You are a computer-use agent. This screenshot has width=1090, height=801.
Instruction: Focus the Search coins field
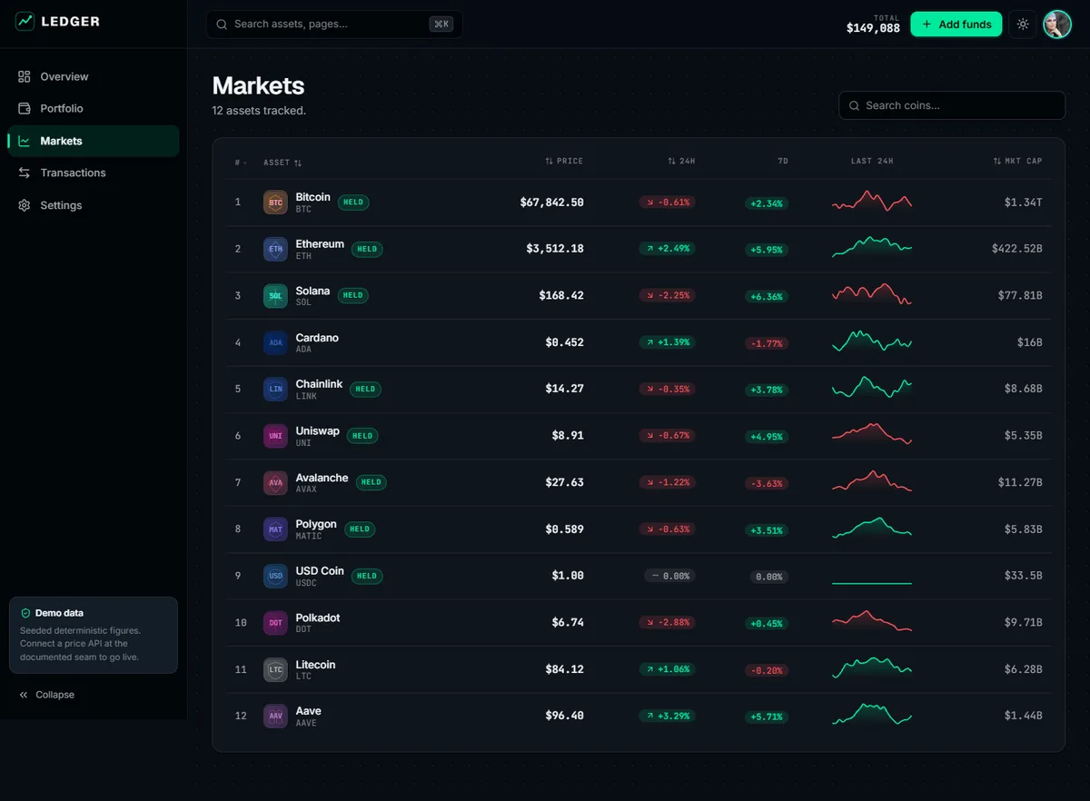tap(952, 105)
